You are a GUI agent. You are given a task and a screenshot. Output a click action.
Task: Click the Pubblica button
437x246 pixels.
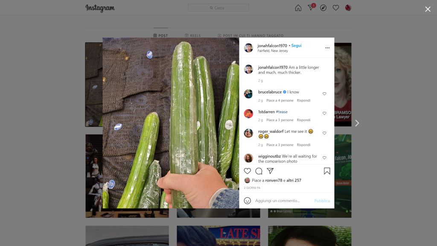(x=322, y=201)
